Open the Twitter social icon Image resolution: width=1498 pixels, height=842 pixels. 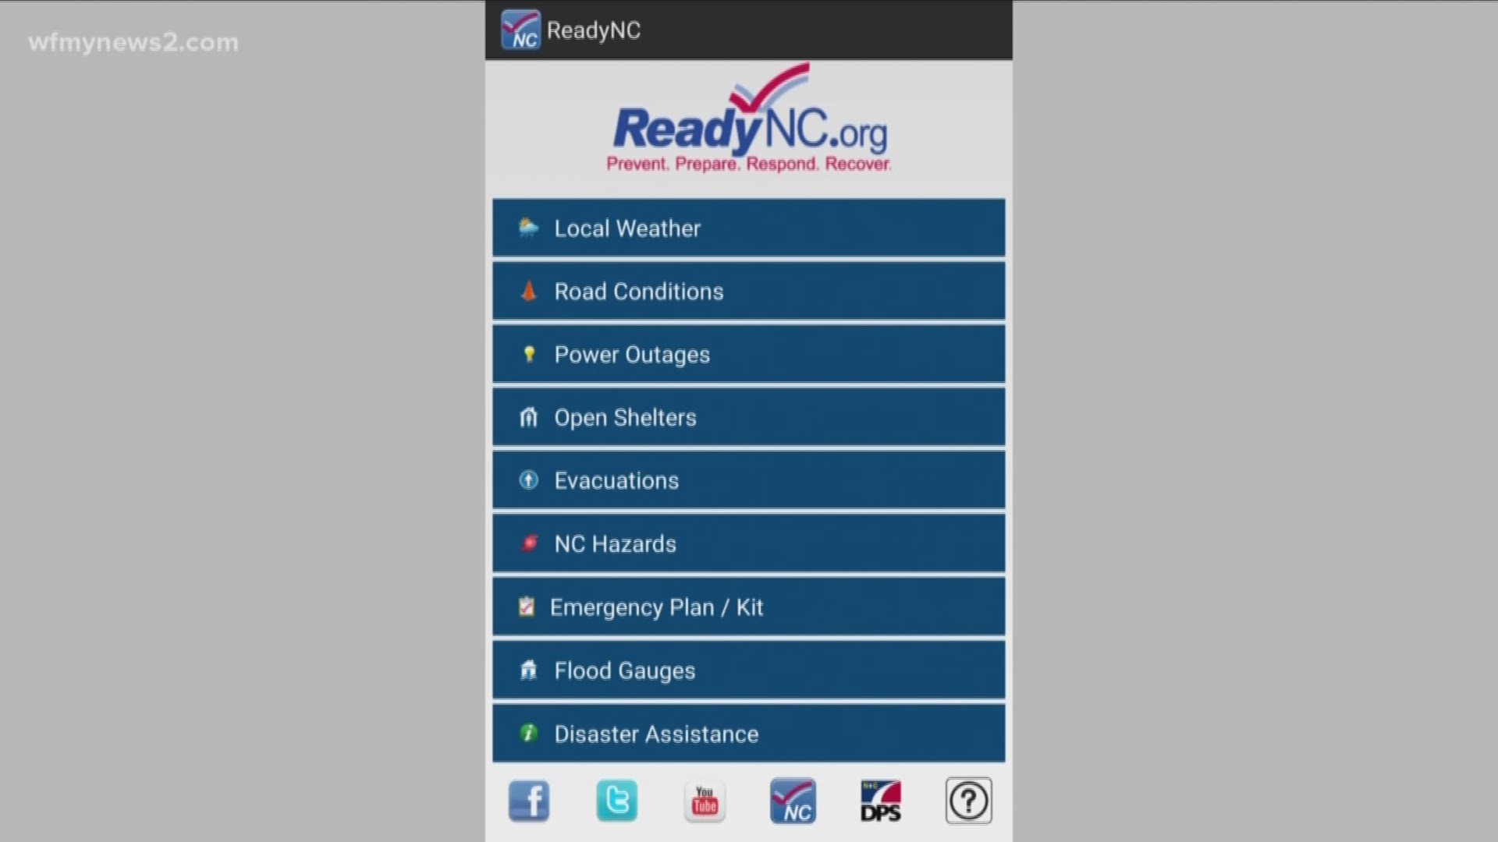616,800
